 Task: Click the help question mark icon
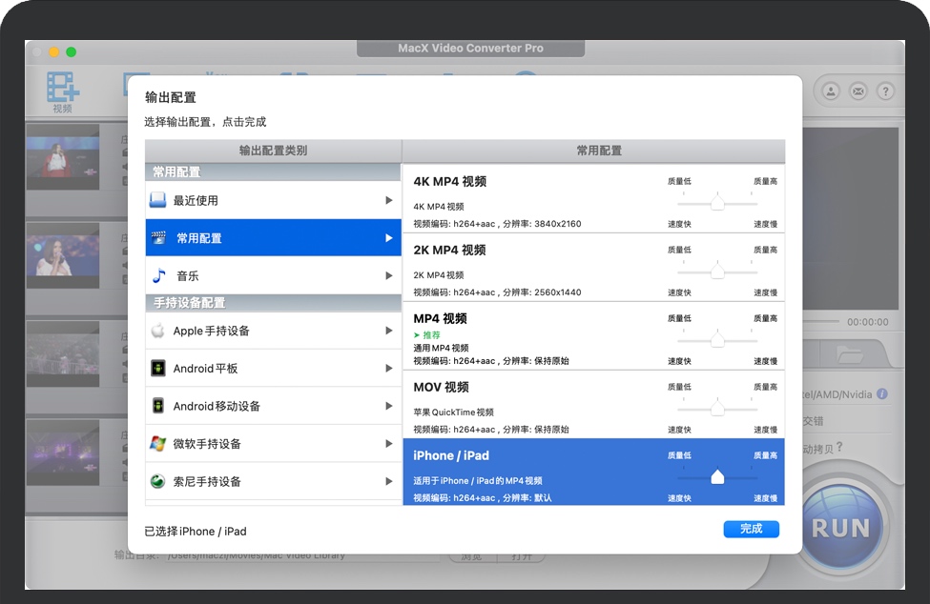[886, 91]
